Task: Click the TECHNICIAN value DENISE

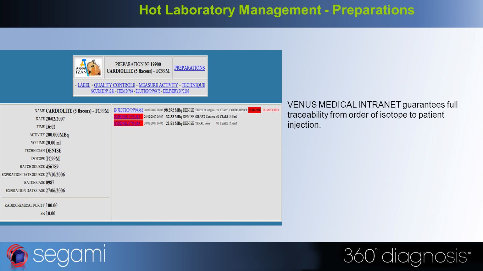Action: point(53,151)
